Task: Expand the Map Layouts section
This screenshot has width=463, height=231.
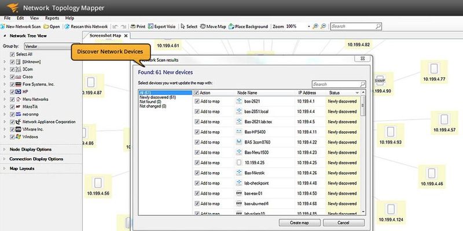Action: [5, 169]
